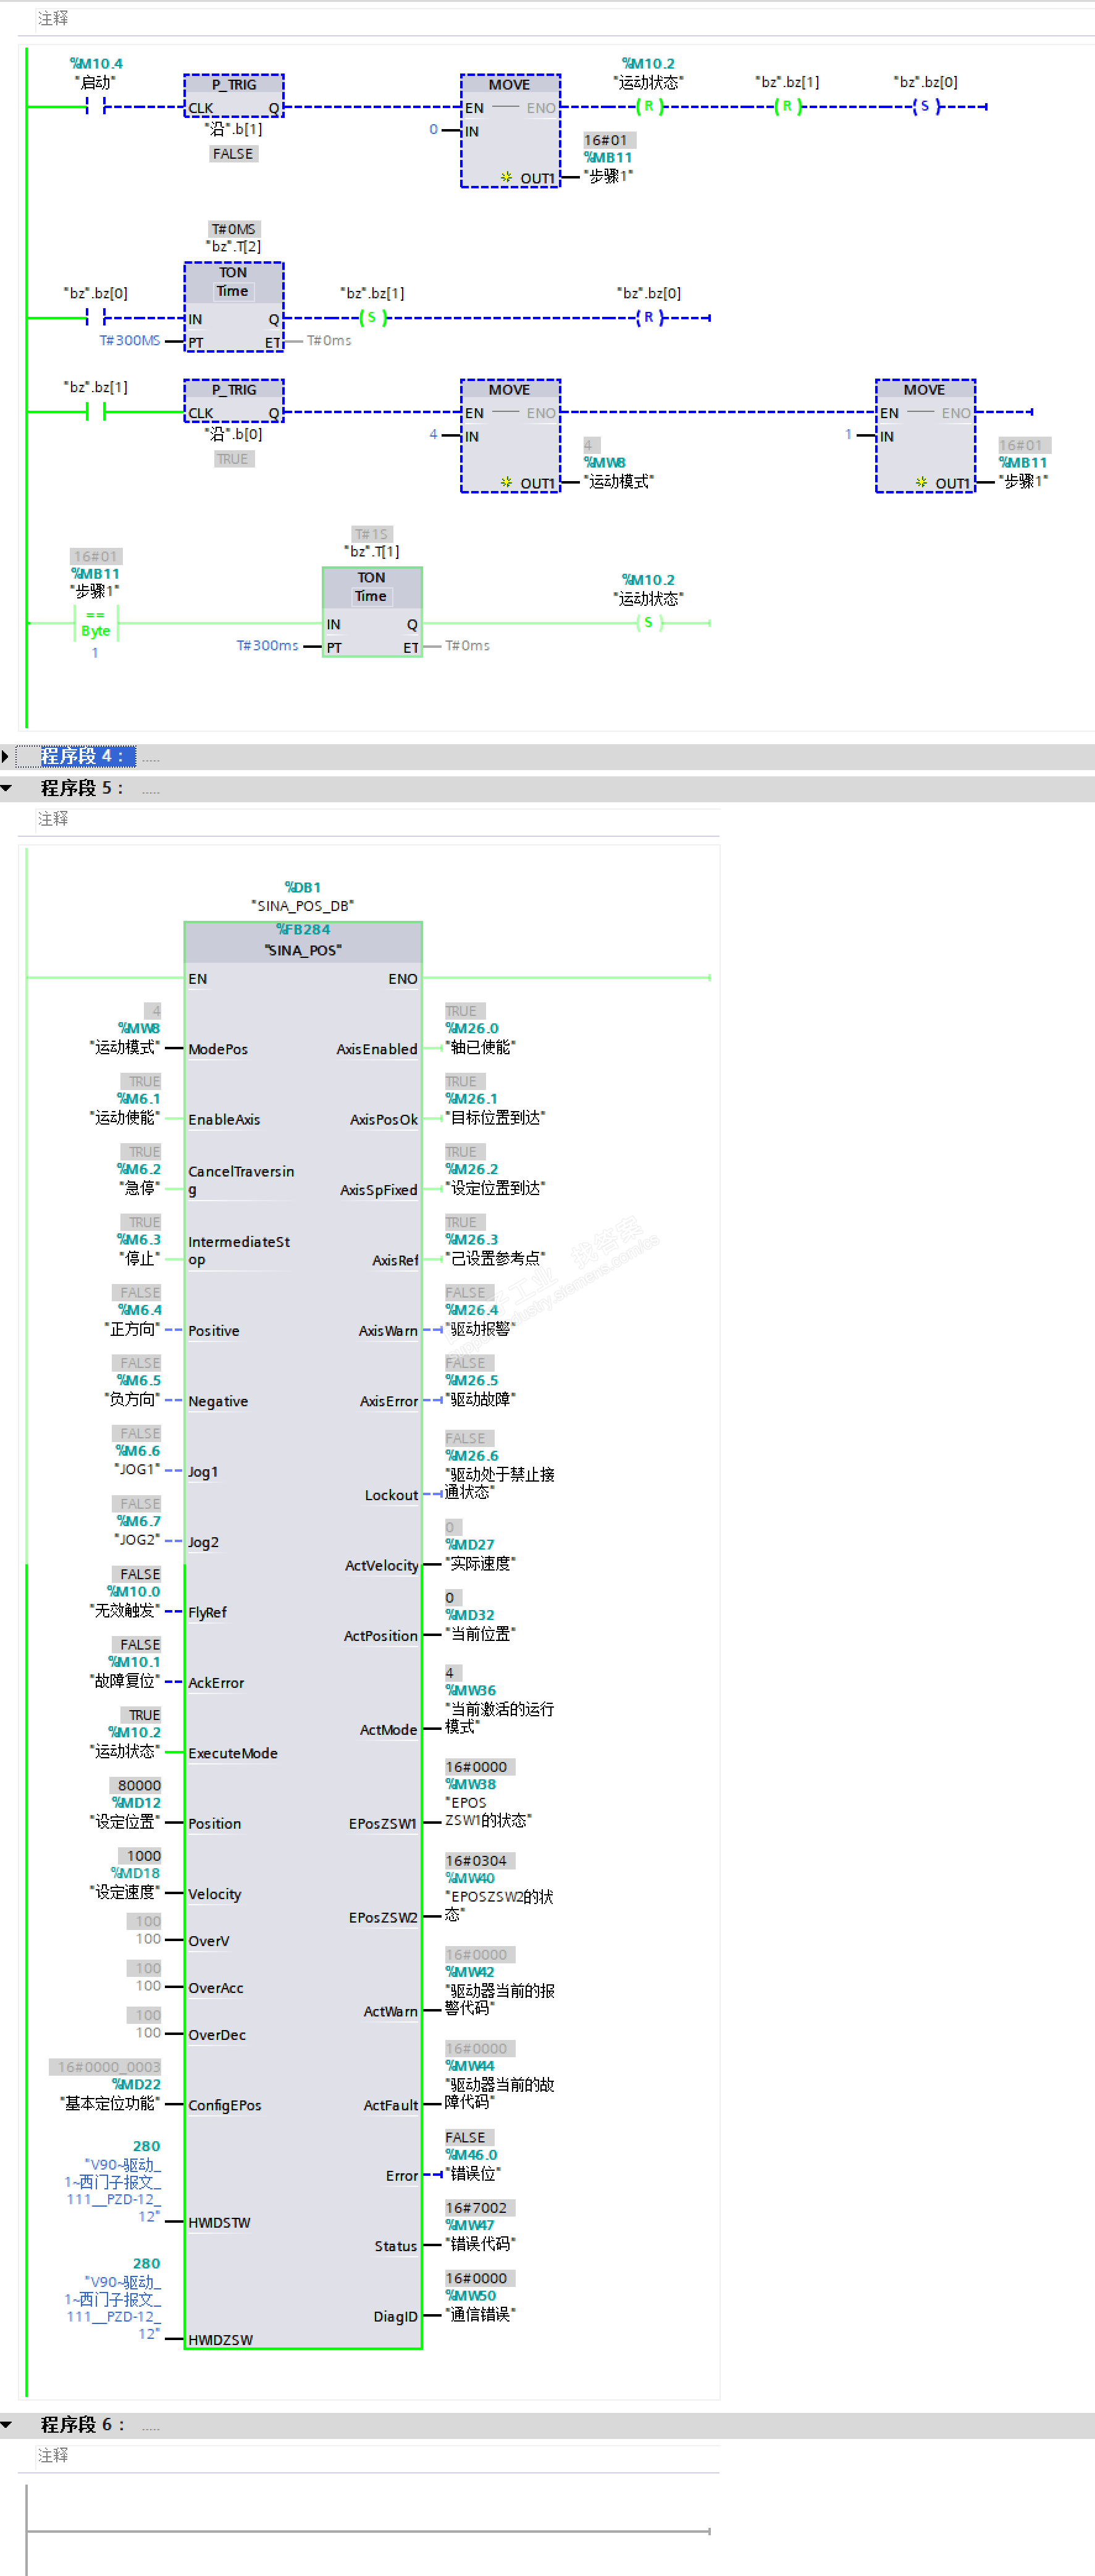Click the %M26.3 "已设置参考点" output tag

click(x=495, y=1249)
